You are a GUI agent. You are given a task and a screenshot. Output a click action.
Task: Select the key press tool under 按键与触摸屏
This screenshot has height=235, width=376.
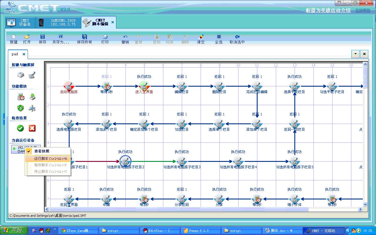[x=21, y=75]
